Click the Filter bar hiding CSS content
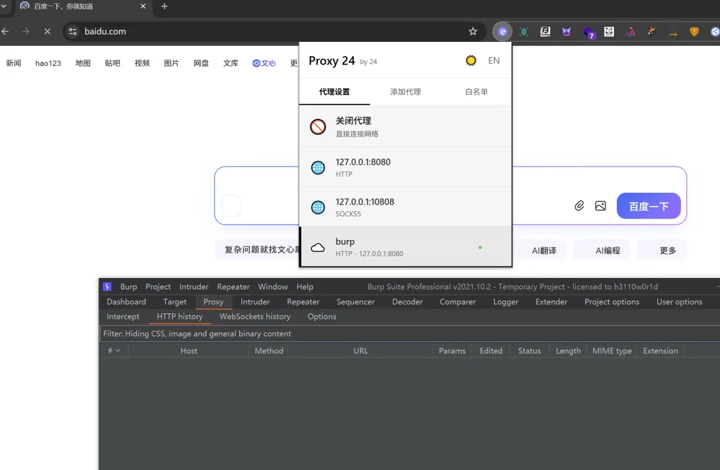 [409, 334]
